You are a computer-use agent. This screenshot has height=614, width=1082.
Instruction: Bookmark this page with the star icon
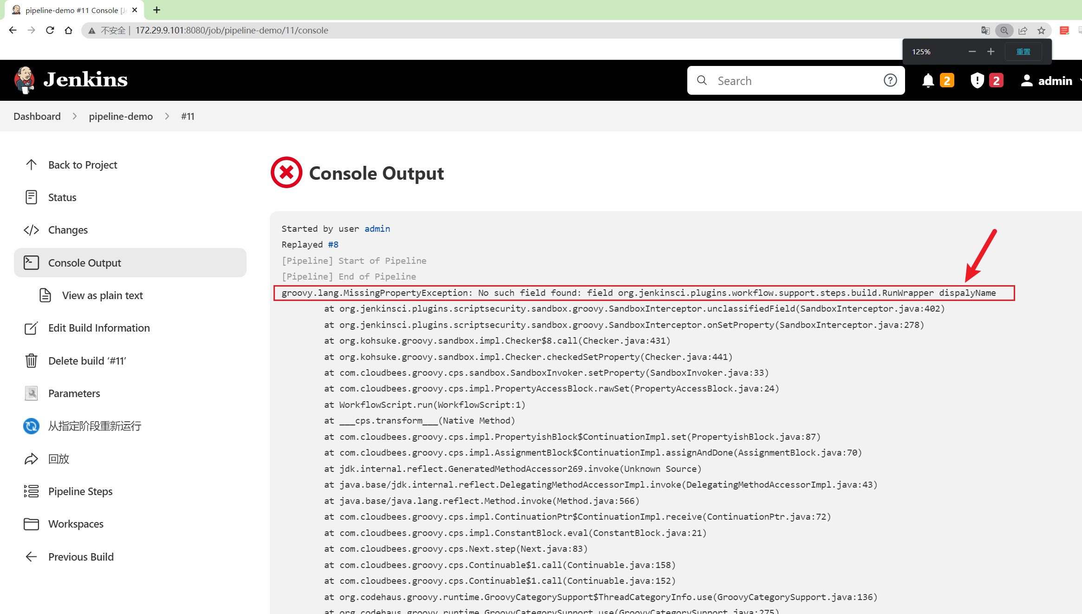coord(1041,30)
